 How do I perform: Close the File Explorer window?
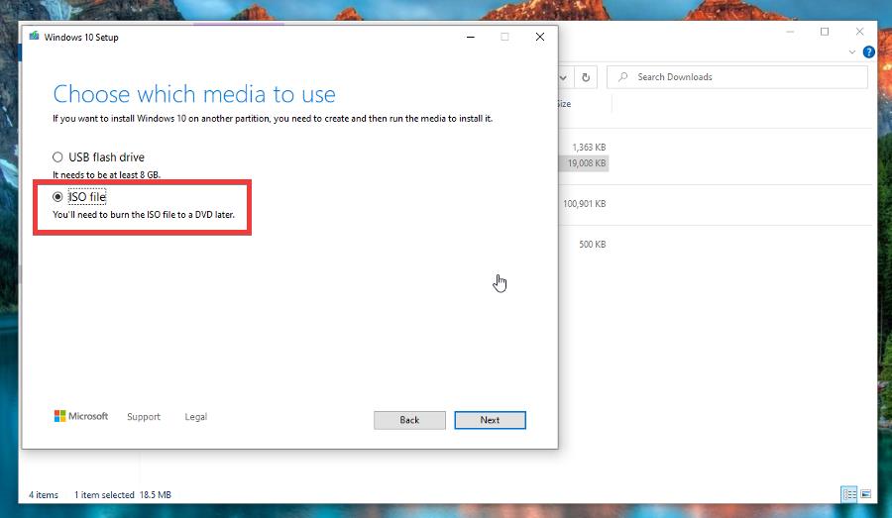pyautogui.click(x=859, y=32)
